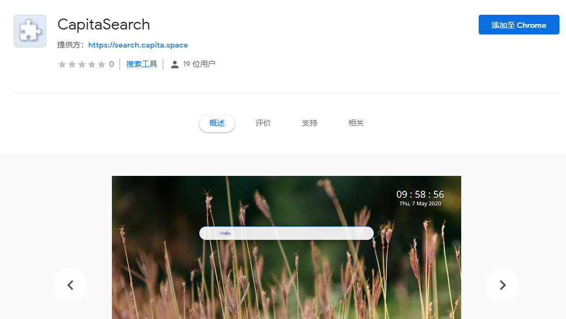Image resolution: width=566 pixels, height=319 pixels.
Task: Click the Thu, 7 May 2020 date
Action: point(420,204)
